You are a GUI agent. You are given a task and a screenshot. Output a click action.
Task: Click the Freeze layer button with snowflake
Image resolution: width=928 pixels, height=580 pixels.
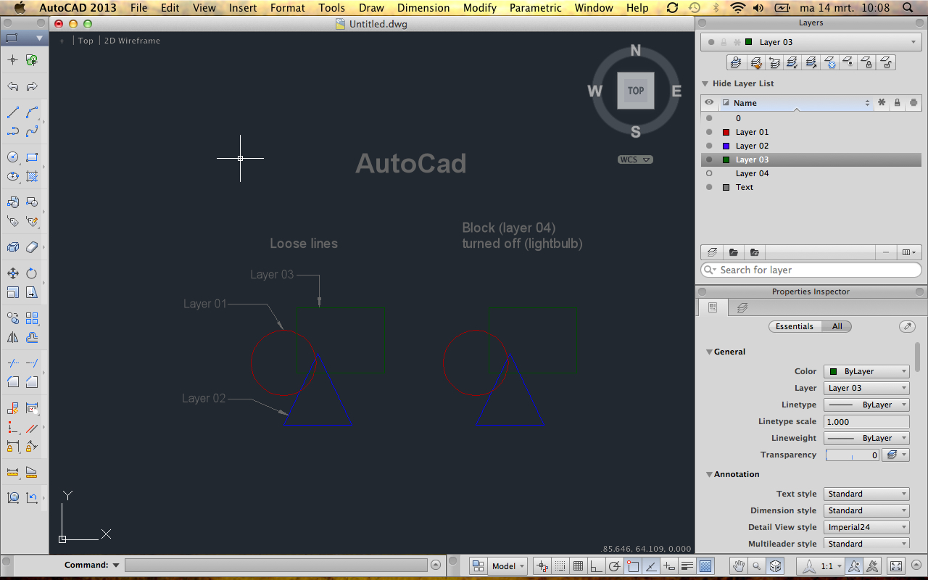[830, 62]
